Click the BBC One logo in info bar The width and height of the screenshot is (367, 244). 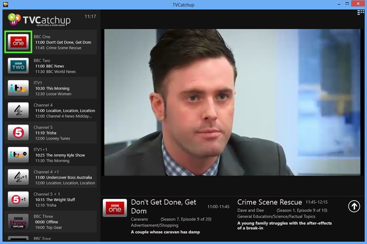tap(115, 207)
